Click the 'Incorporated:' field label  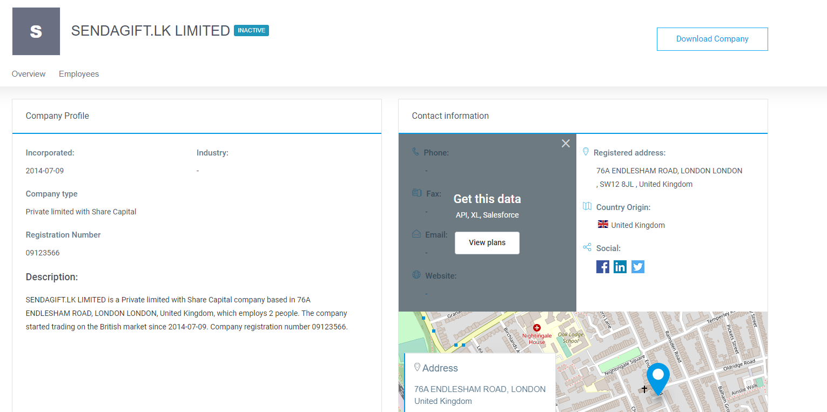50,153
